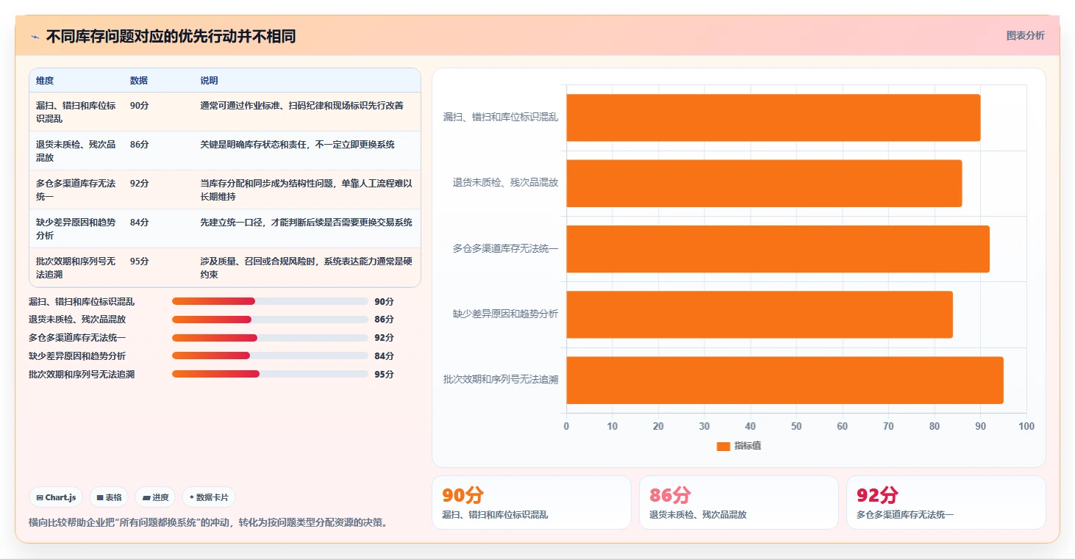
Task: Click the table cell 86分
Action: click(x=139, y=145)
